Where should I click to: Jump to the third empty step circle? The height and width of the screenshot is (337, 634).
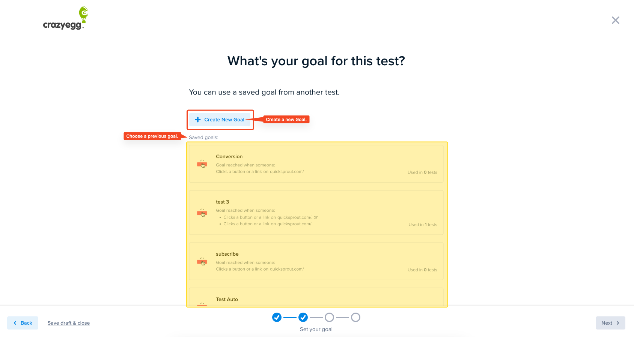click(x=329, y=318)
